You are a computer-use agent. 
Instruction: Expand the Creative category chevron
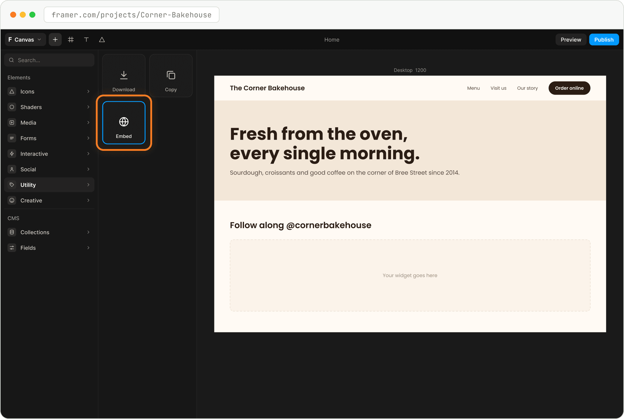click(88, 201)
